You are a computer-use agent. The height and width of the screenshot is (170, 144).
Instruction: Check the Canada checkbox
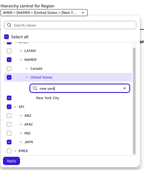tap(9, 69)
